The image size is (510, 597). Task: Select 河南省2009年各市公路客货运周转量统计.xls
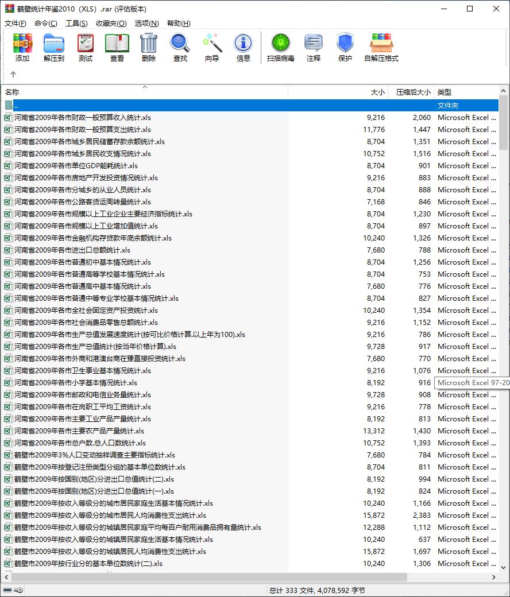[x=83, y=202]
